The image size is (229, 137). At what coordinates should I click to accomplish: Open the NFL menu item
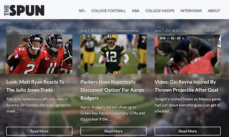(82, 11)
